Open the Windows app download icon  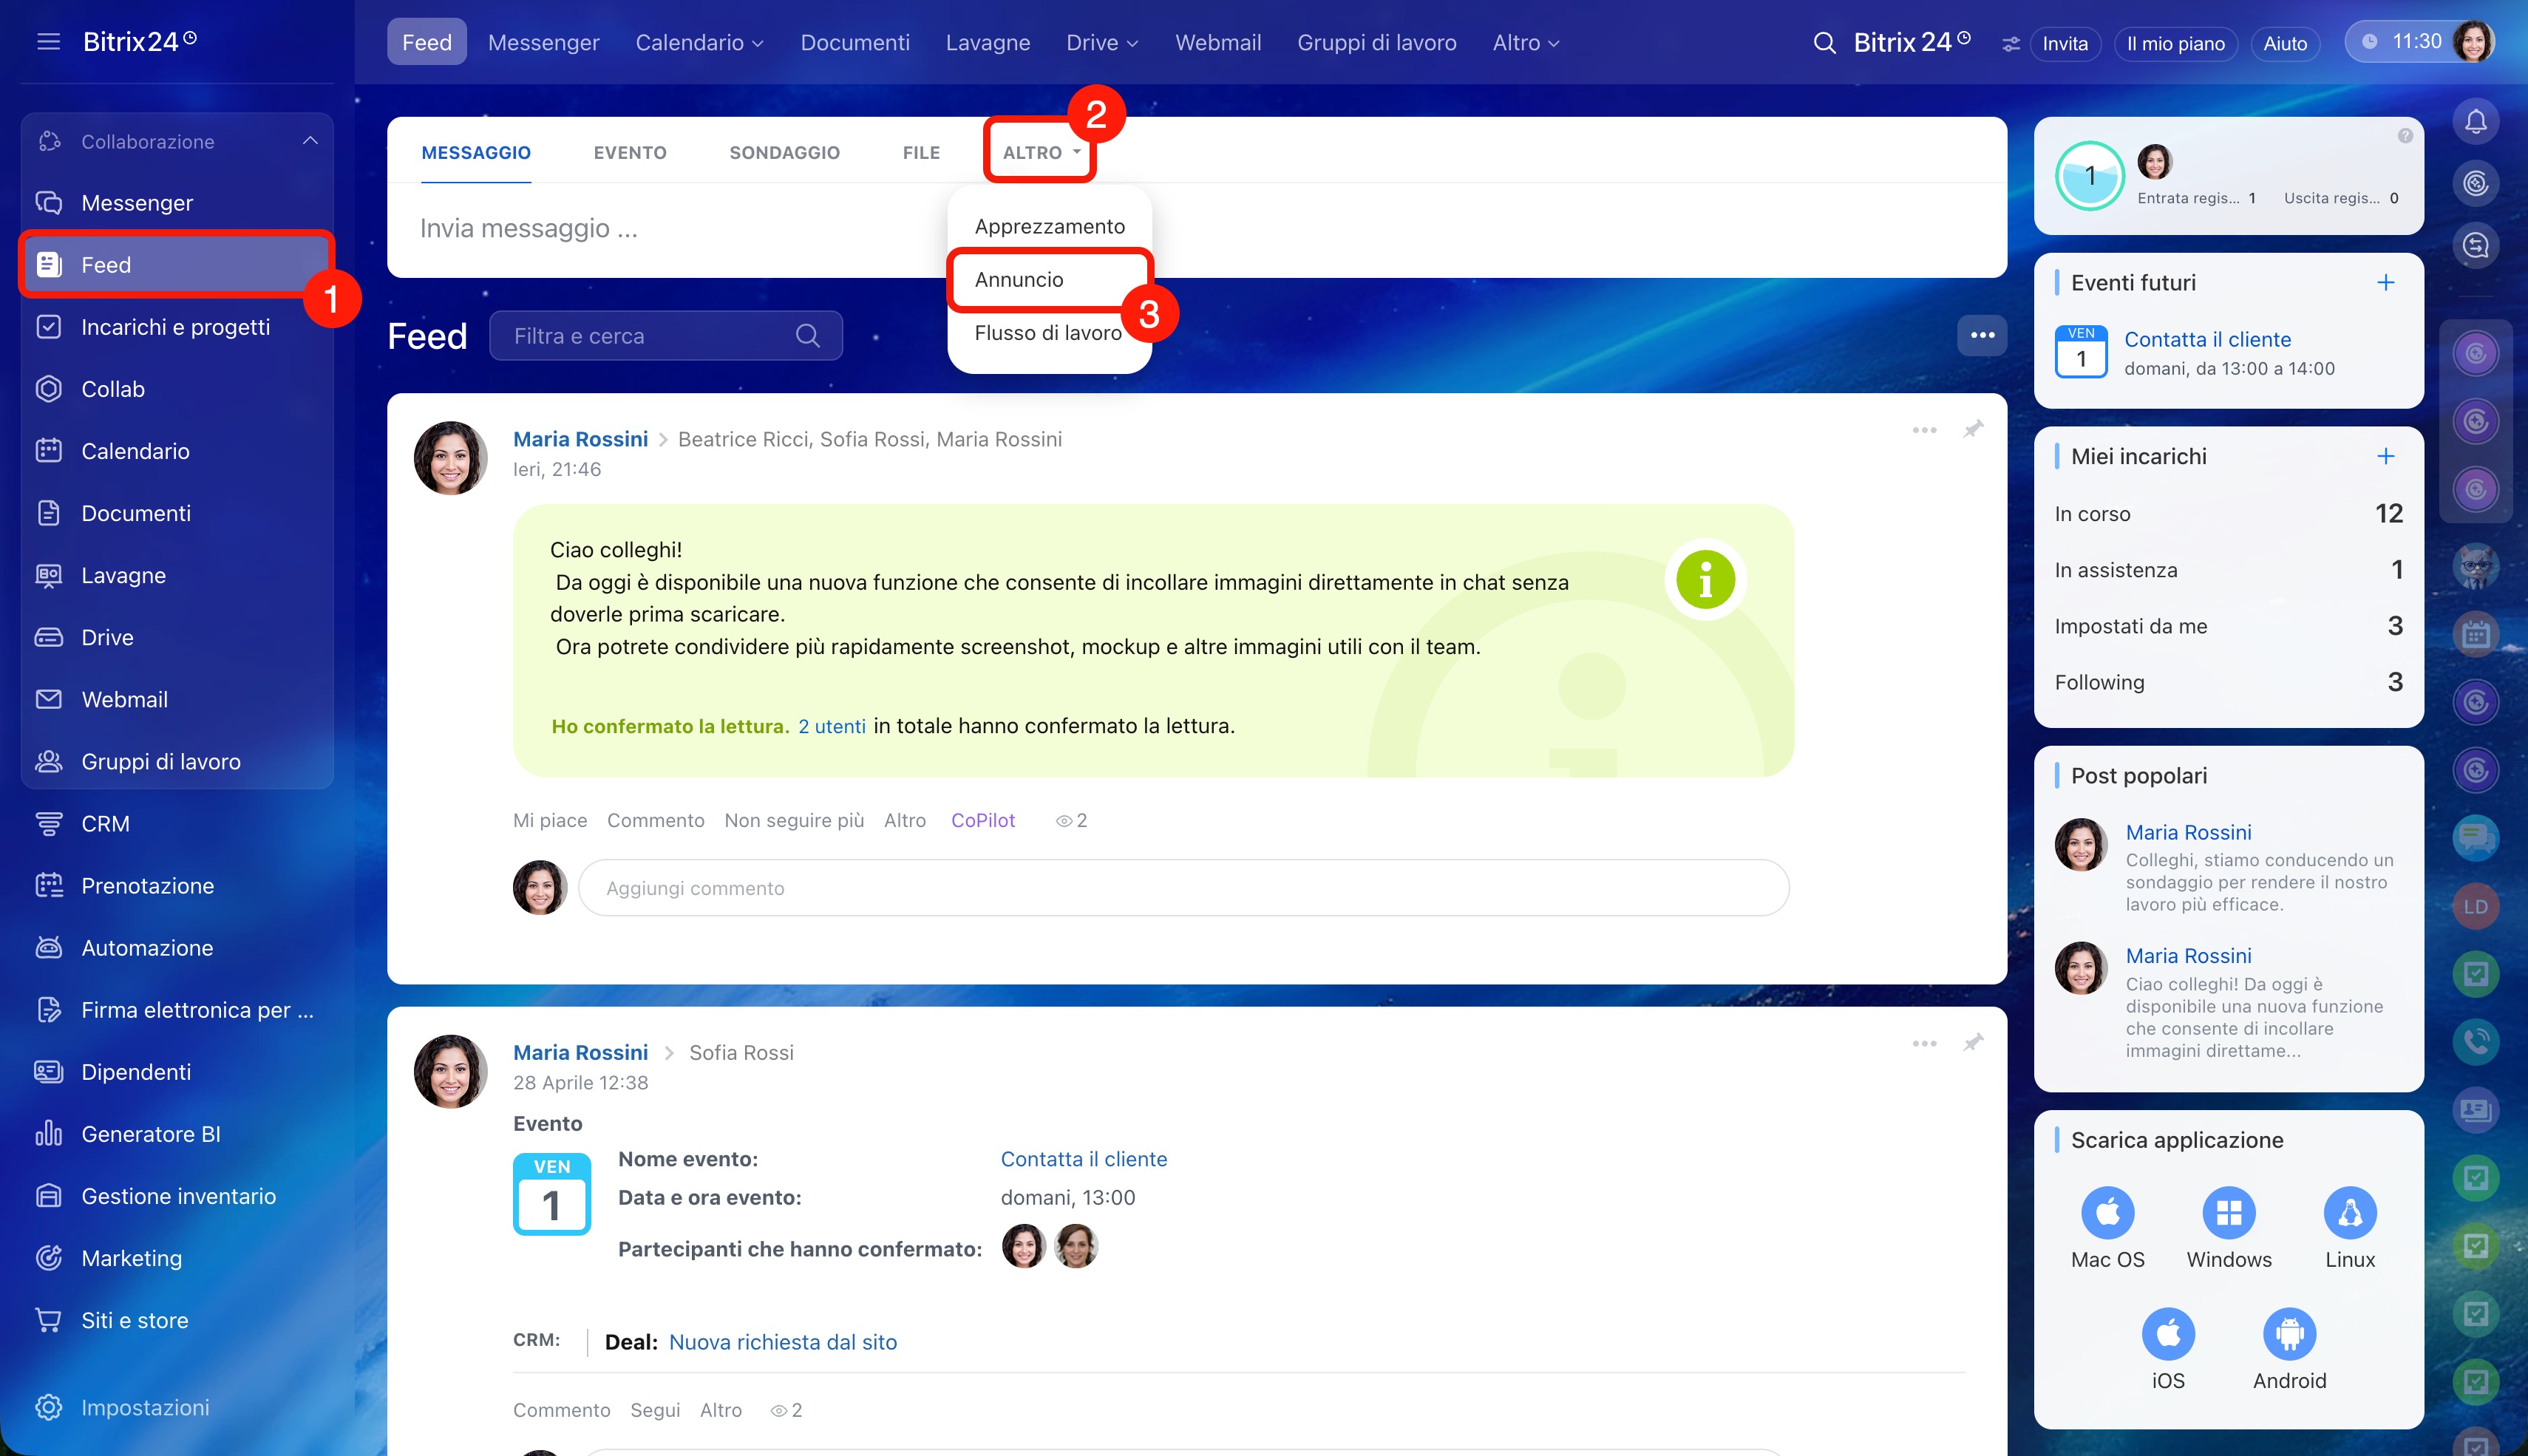tap(2229, 1213)
